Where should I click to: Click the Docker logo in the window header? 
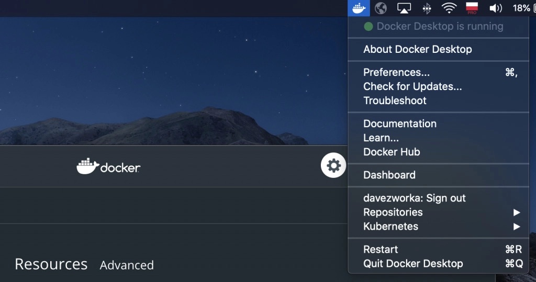[108, 166]
